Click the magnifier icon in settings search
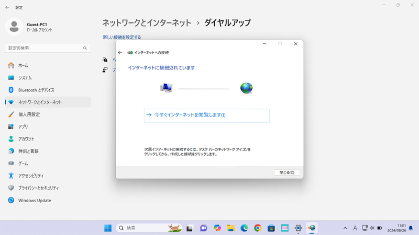 85,48
